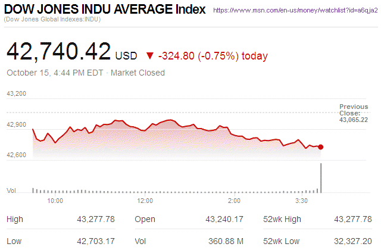
Task: Select the 12:00 time axis label
Action: click(145, 201)
